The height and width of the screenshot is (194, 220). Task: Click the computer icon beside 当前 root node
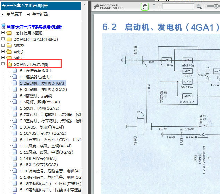[x=3, y=26]
